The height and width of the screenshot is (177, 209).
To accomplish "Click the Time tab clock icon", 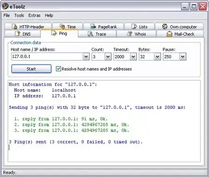I will coord(62,26).
